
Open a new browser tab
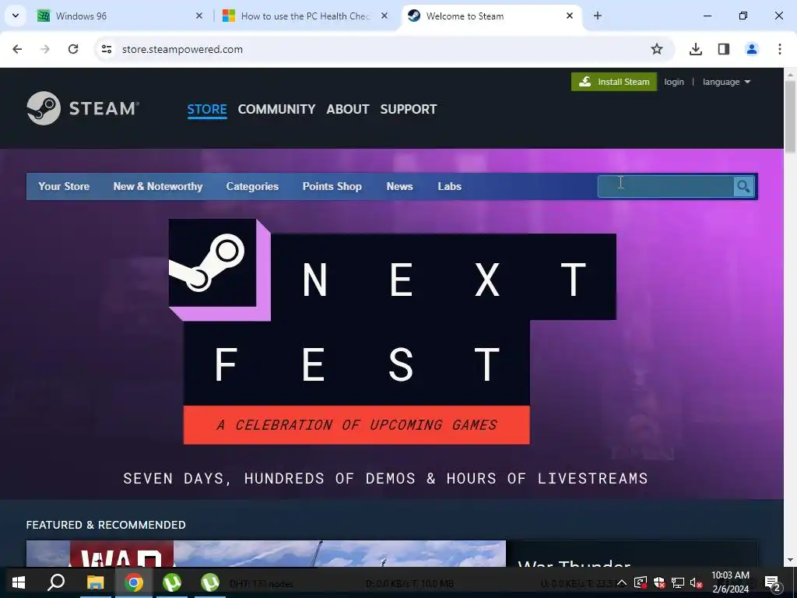tap(598, 16)
